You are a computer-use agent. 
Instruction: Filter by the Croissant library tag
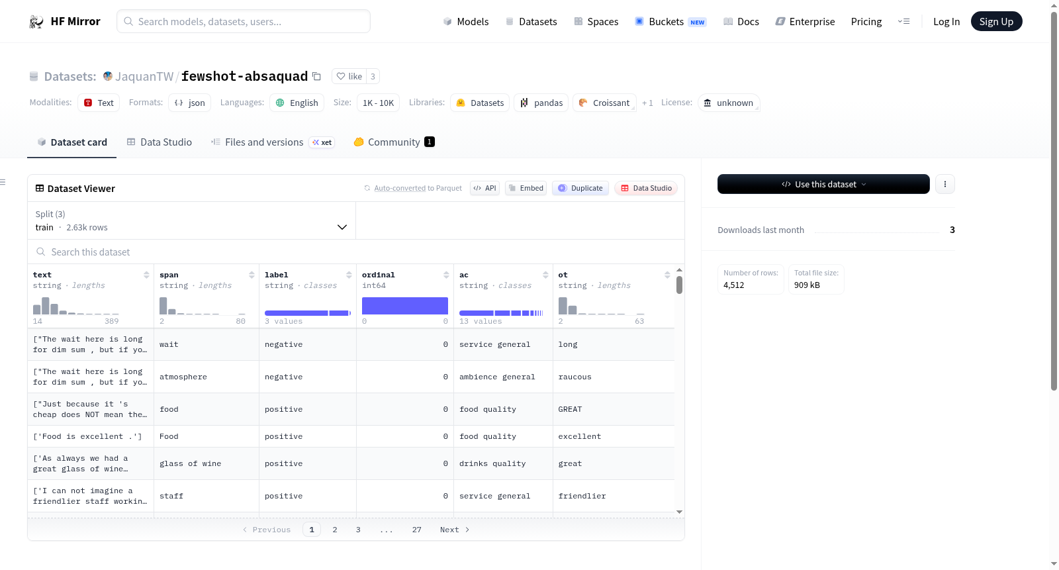point(604,103)
